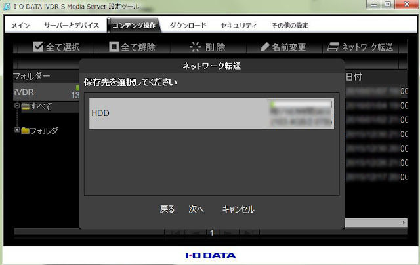Select the コンテンツ操作 tab
This screenshot has height=265, width=420.
(x=134, y=26)
